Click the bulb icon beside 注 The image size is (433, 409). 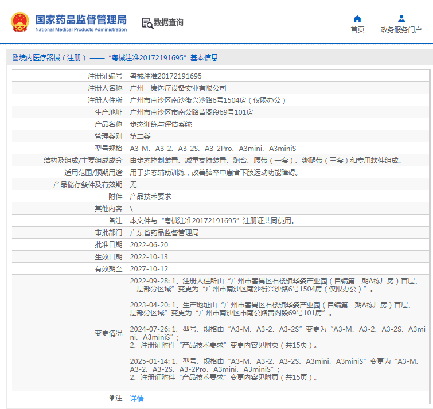pyautogui.click(x=112, y=398)
